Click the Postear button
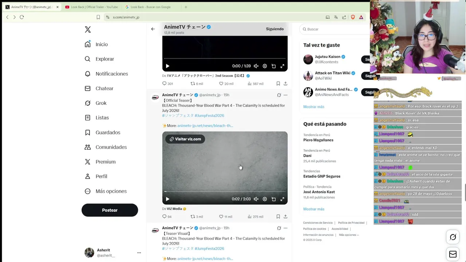The height and width of the screenshot is (262, 466). coord(110,210)
